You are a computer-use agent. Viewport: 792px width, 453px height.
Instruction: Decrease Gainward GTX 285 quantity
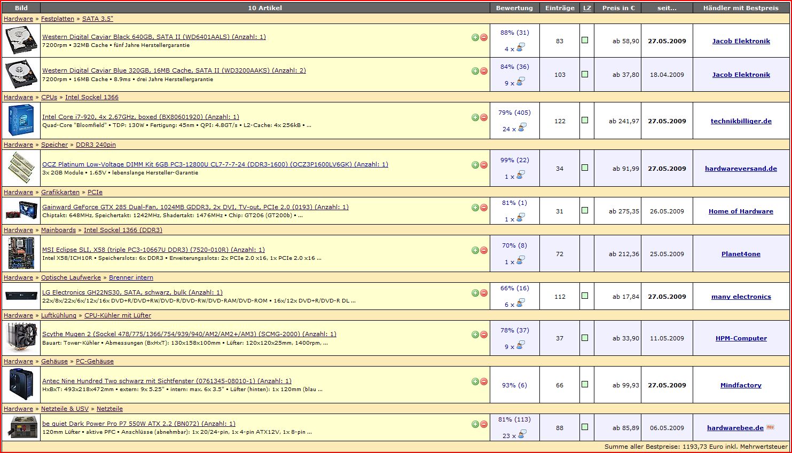[x=484, y=208]
